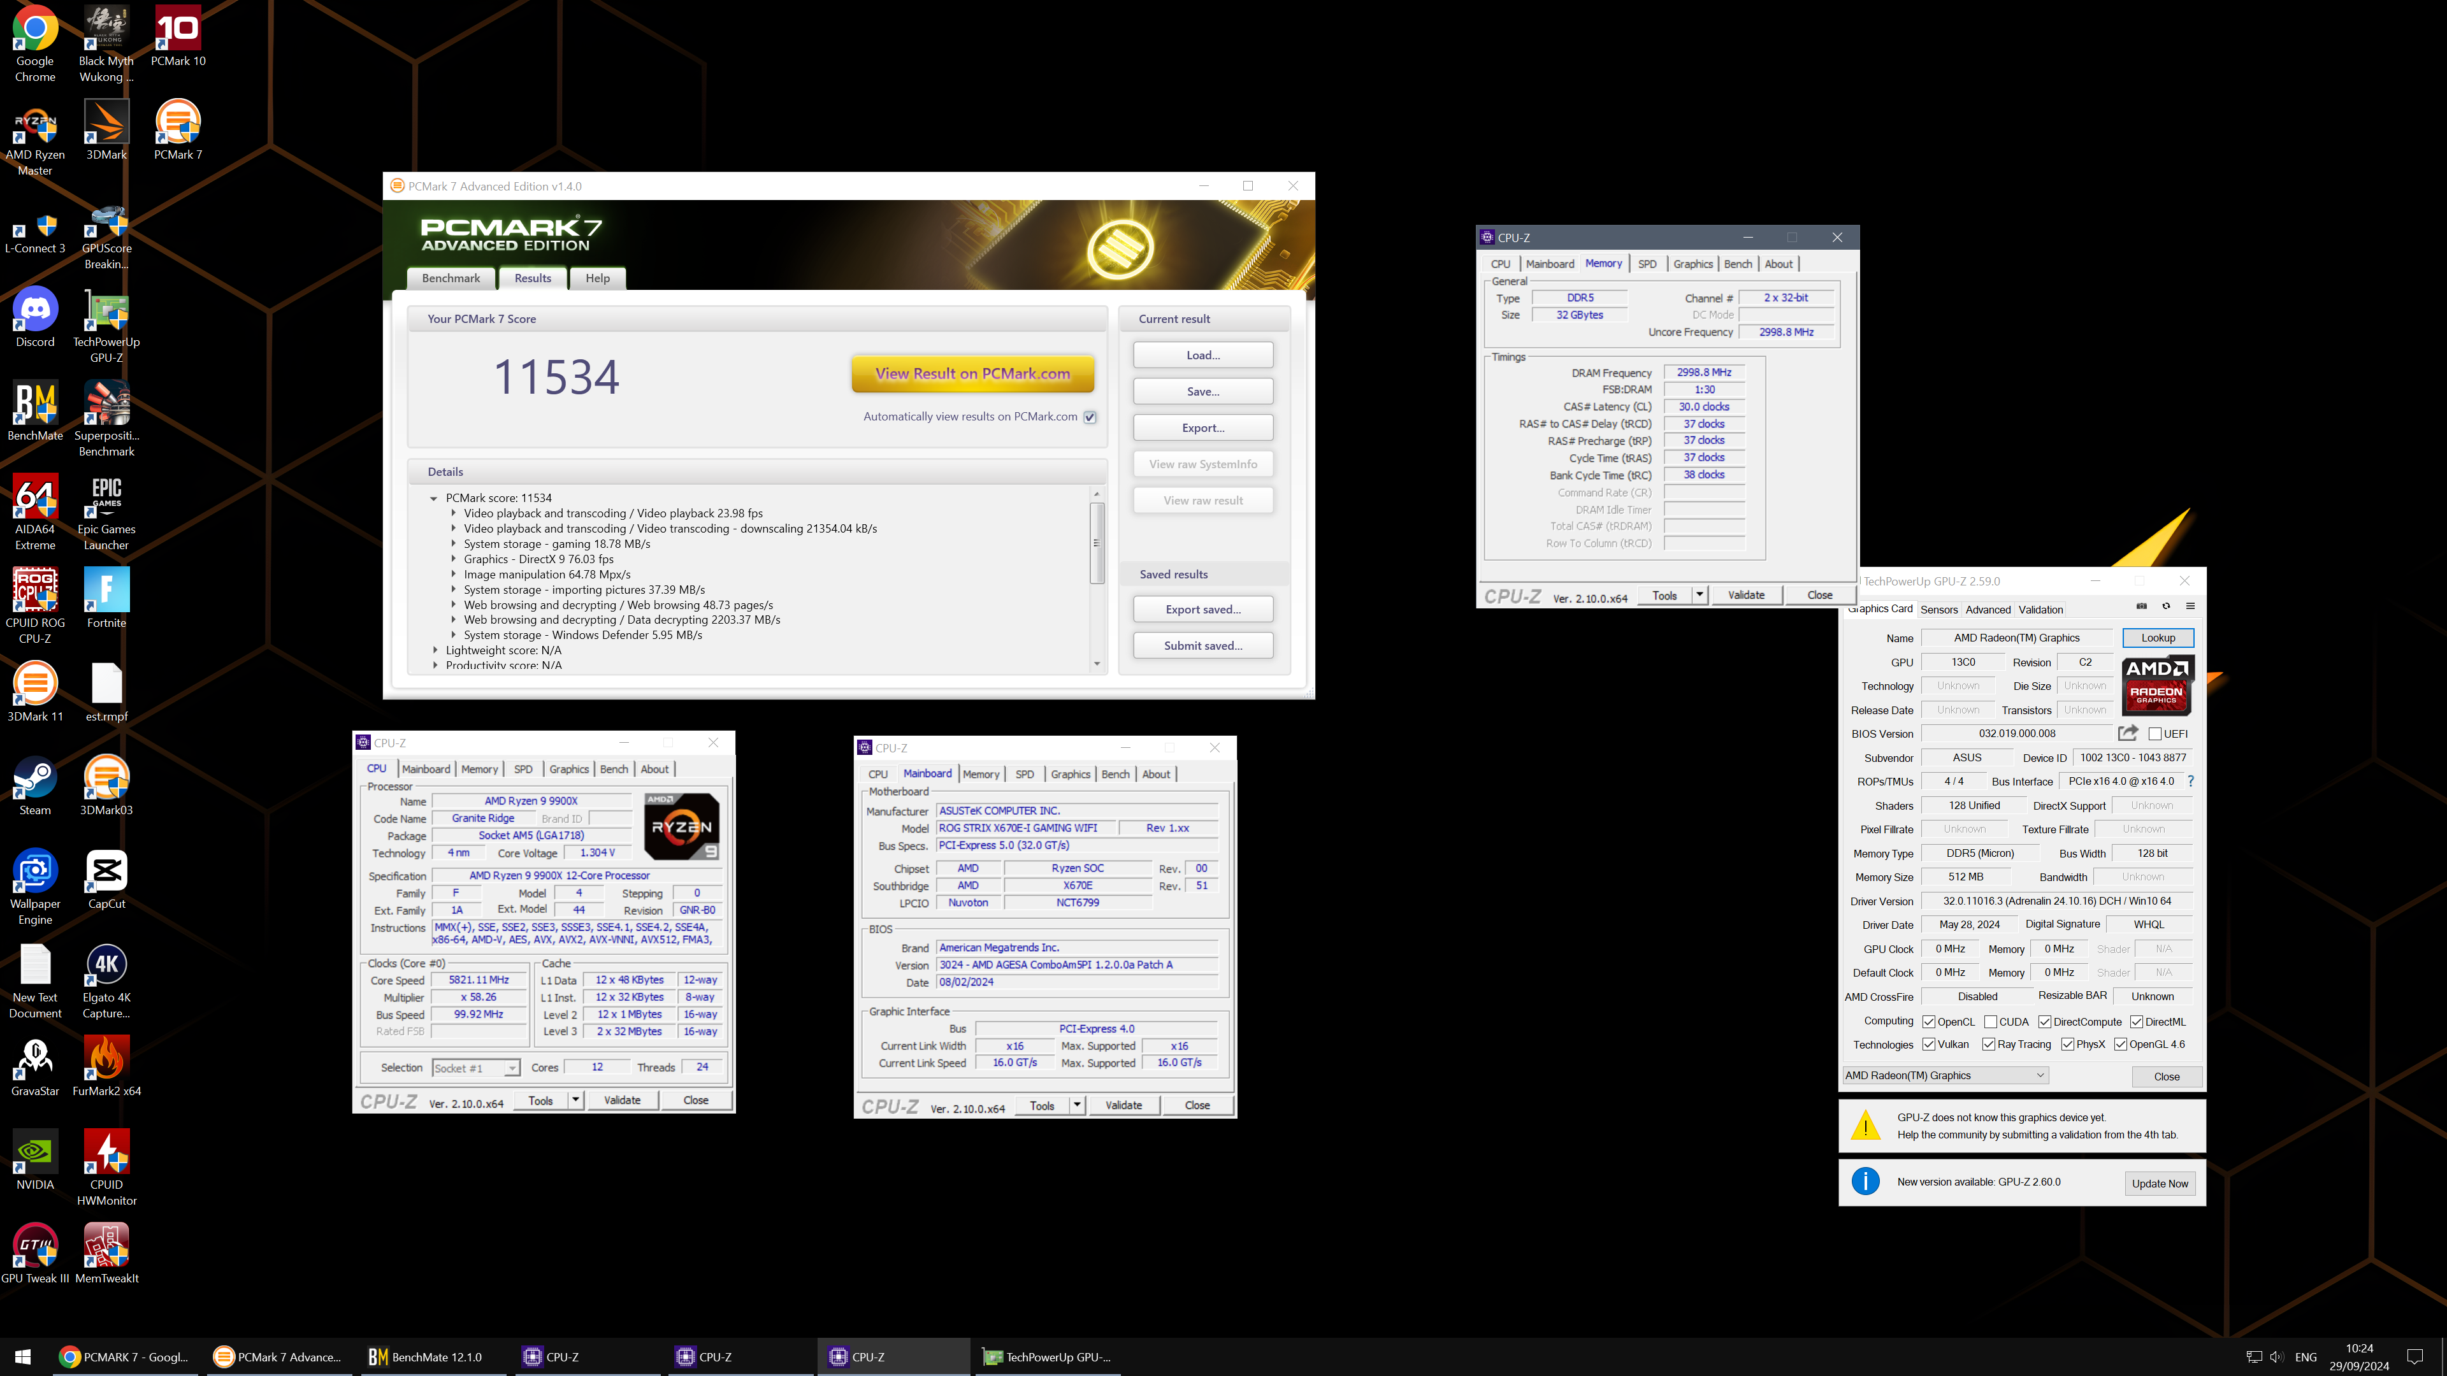Click Lookup button in GPU-Z
Screen dimensions: 2447x1376
pos(2158,638)
